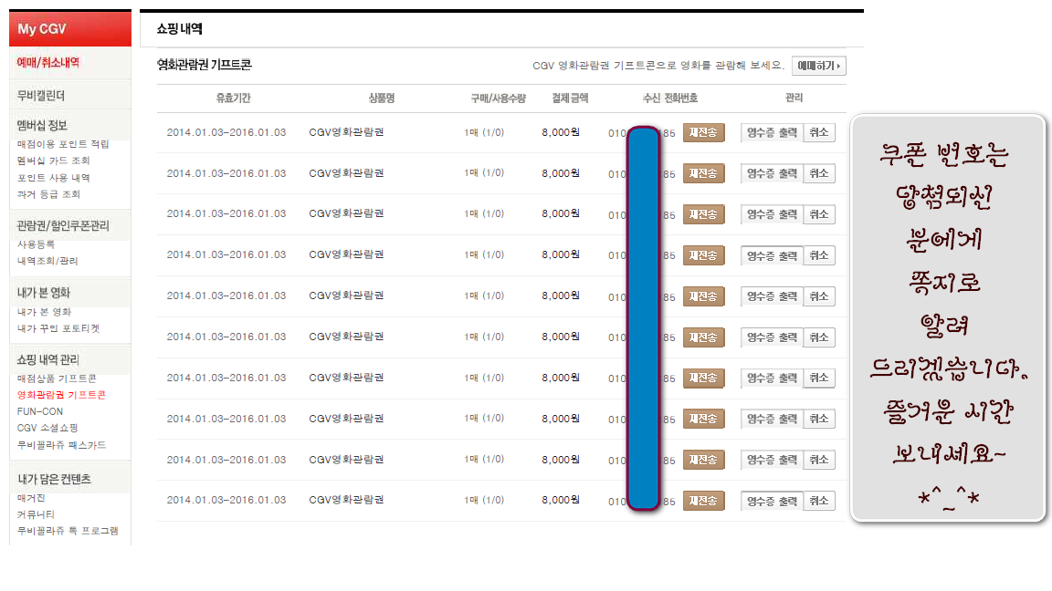Select 멤버십 정보 section heading
The height and width of the screenshot is (591, 1052).
point(42,125)
